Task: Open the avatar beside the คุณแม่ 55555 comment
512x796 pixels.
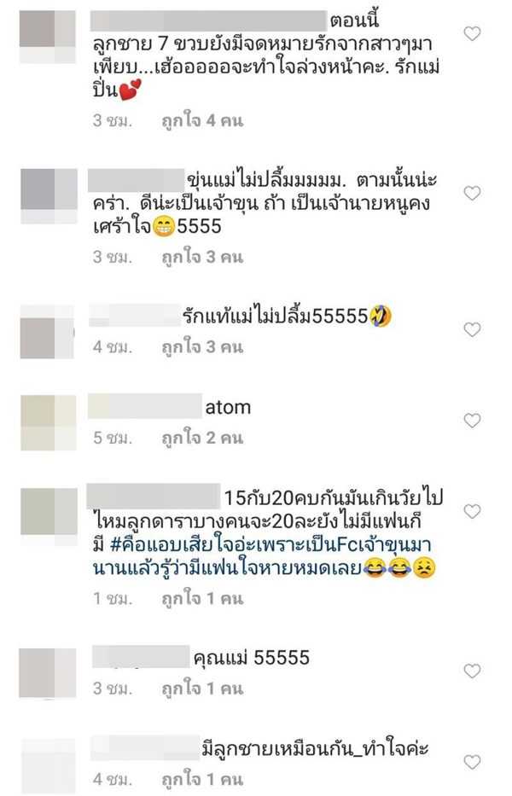Action: pos(48,672)
